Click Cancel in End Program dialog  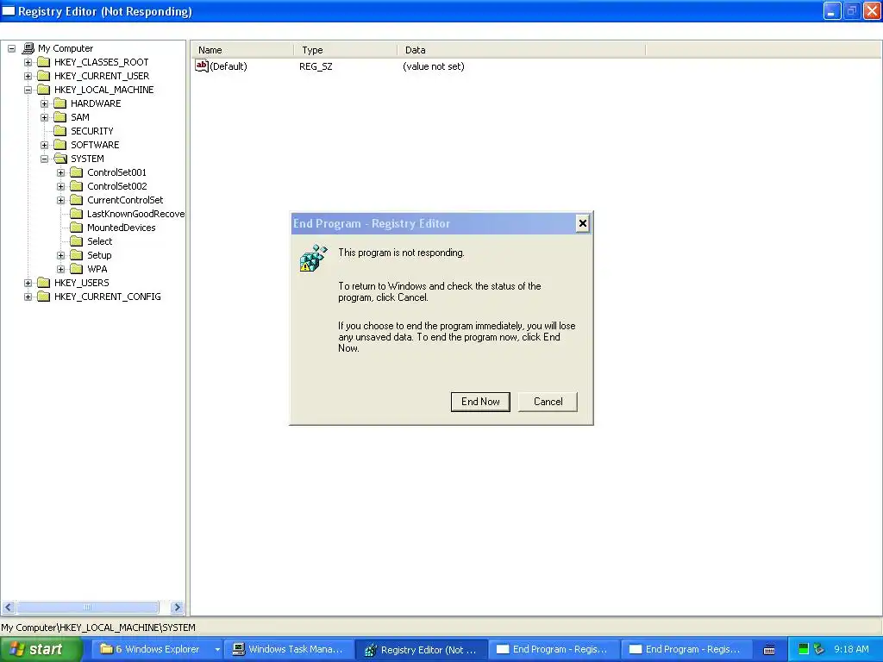(548, 402)
